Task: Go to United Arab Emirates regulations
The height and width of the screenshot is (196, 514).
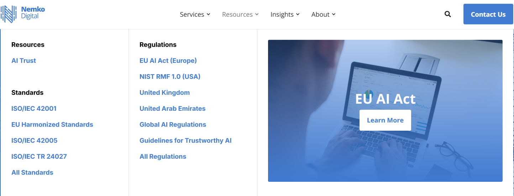Action: coord(172,109)
